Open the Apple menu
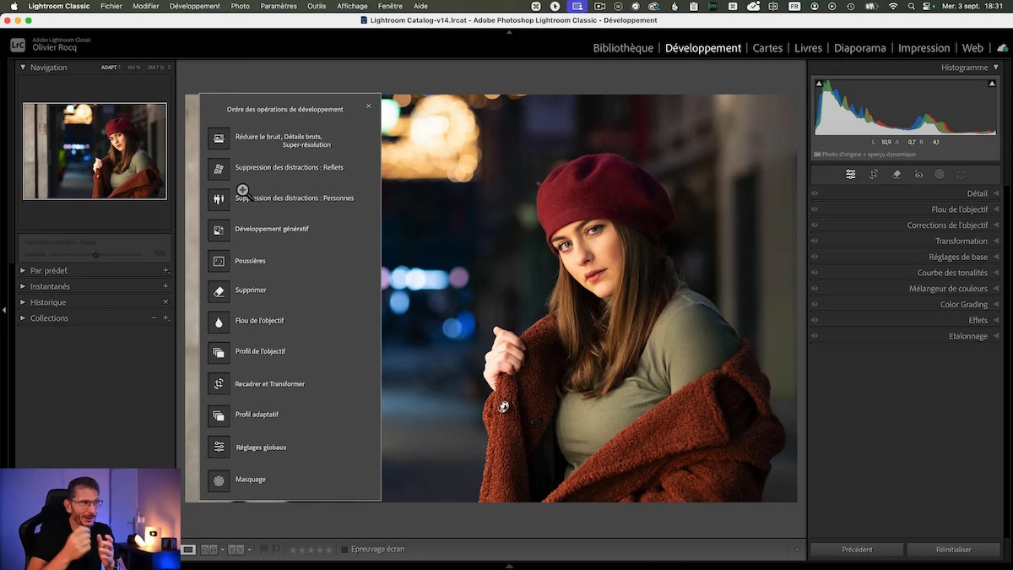1013x570 pixels. click(x=14, y=6)
